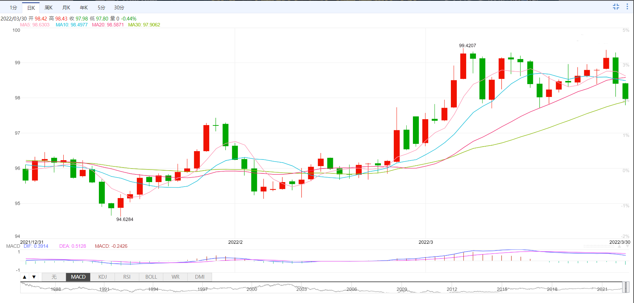
Task: Show the DMI indicator
Action: 200,277
